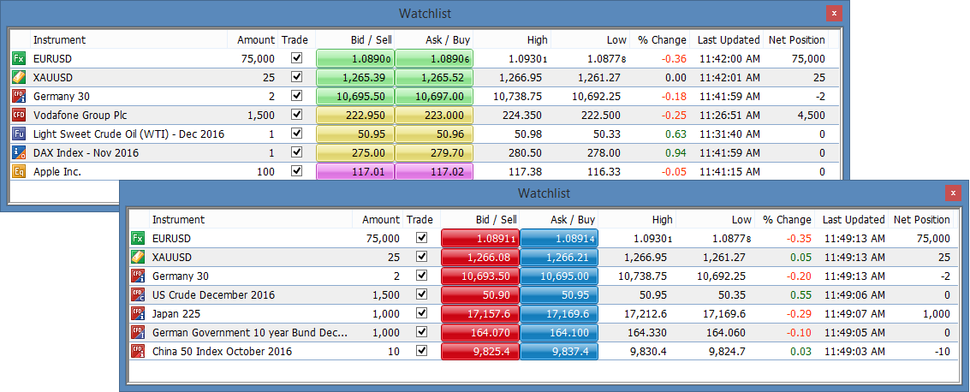Sort front watchlist by Amount column header
Viewport: 970px width, 392px height.
pos(378,219)
